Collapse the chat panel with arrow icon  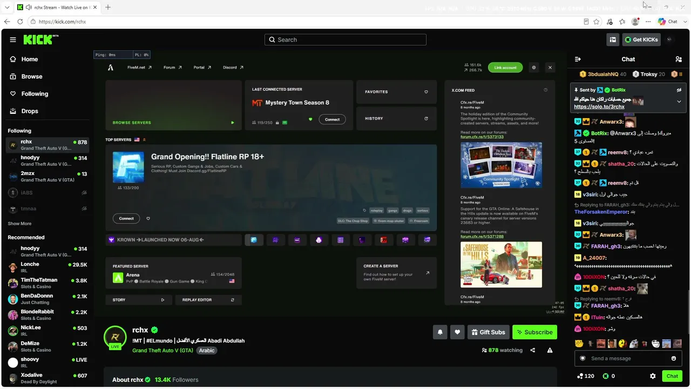[578, 59]
